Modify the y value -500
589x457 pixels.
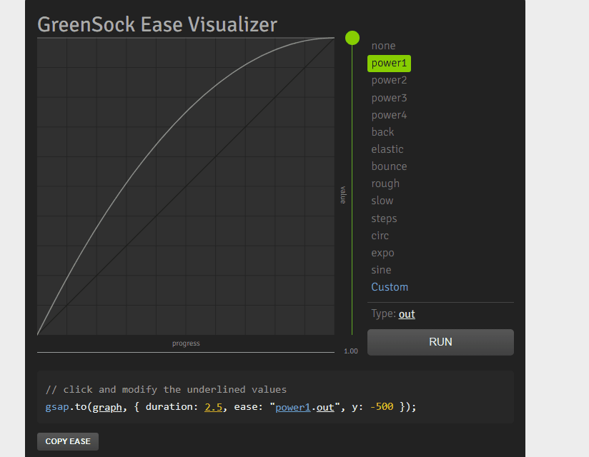[x=381, y=406]
